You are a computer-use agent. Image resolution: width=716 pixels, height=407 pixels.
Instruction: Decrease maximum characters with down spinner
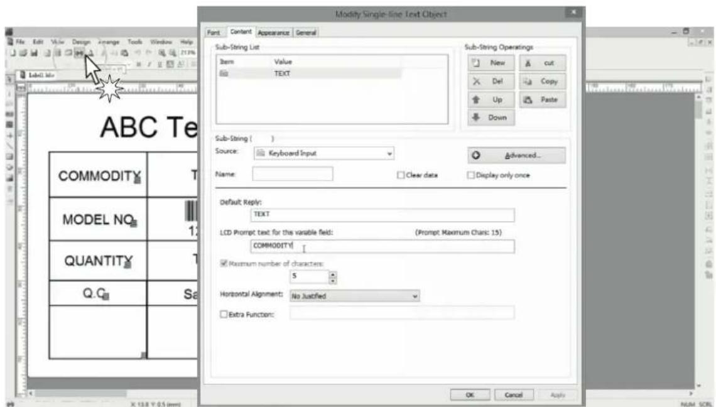333,281
